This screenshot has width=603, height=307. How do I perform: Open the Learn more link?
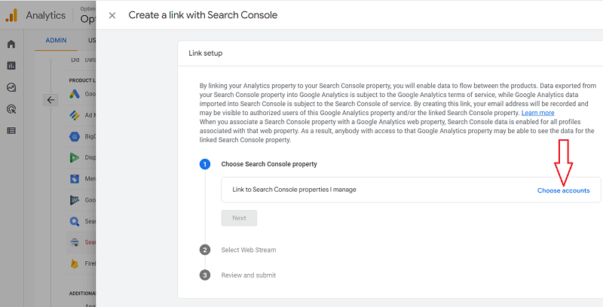(x=537, y=113)
